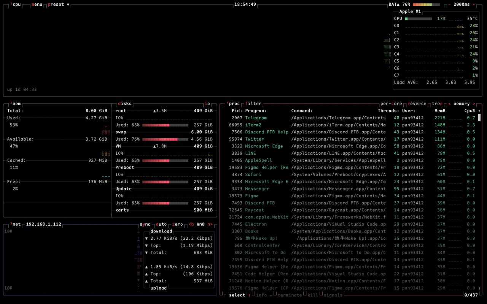Viewport: 487px width, 304px height.
Task: Open the btop menu
Action: [37, 5]
